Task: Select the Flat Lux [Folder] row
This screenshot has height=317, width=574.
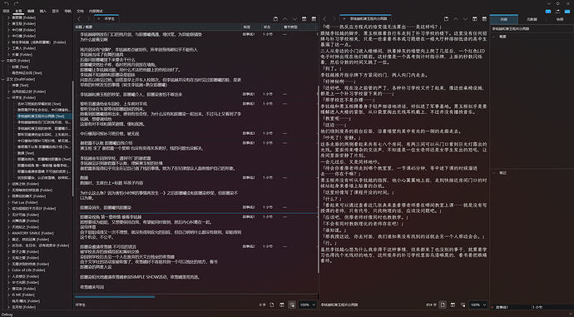Action: pyautogui.click(x=25, y=202)
